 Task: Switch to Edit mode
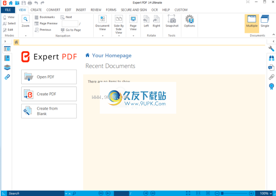click(x=8, y=30)
